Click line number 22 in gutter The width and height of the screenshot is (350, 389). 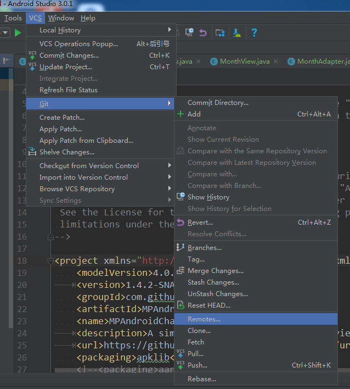tap(22, 309)
